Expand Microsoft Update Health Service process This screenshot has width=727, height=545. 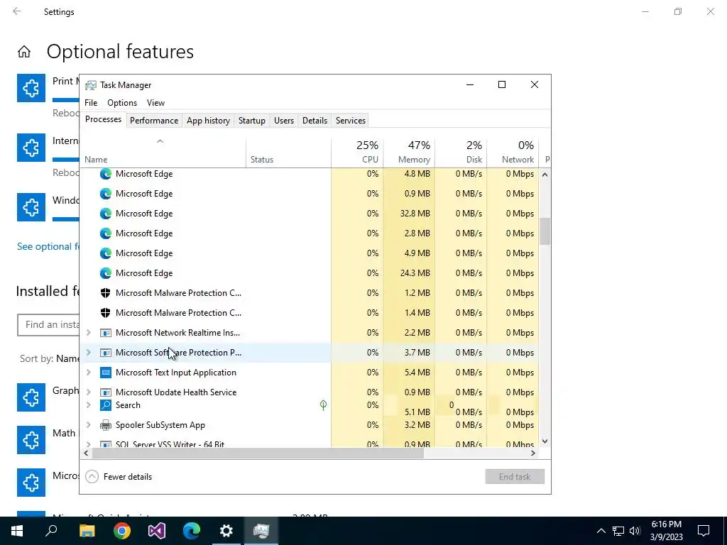[89, 392]
